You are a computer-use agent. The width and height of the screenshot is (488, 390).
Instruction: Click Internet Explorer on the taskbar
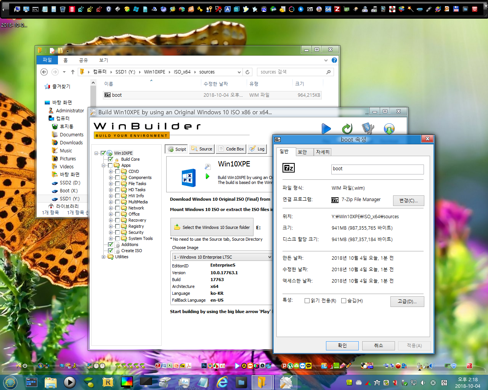222,382
